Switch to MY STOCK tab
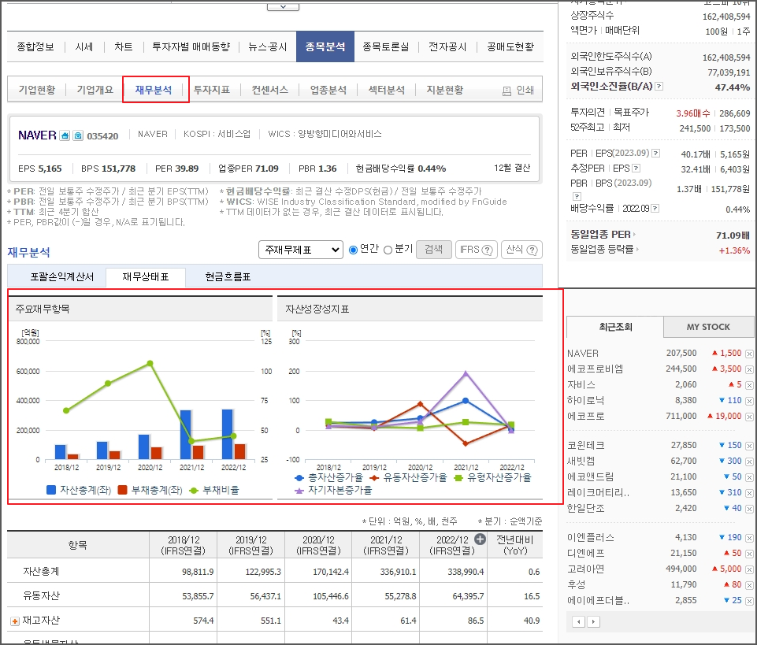Viewport: 757px width, 645px height. pos(708,327)
